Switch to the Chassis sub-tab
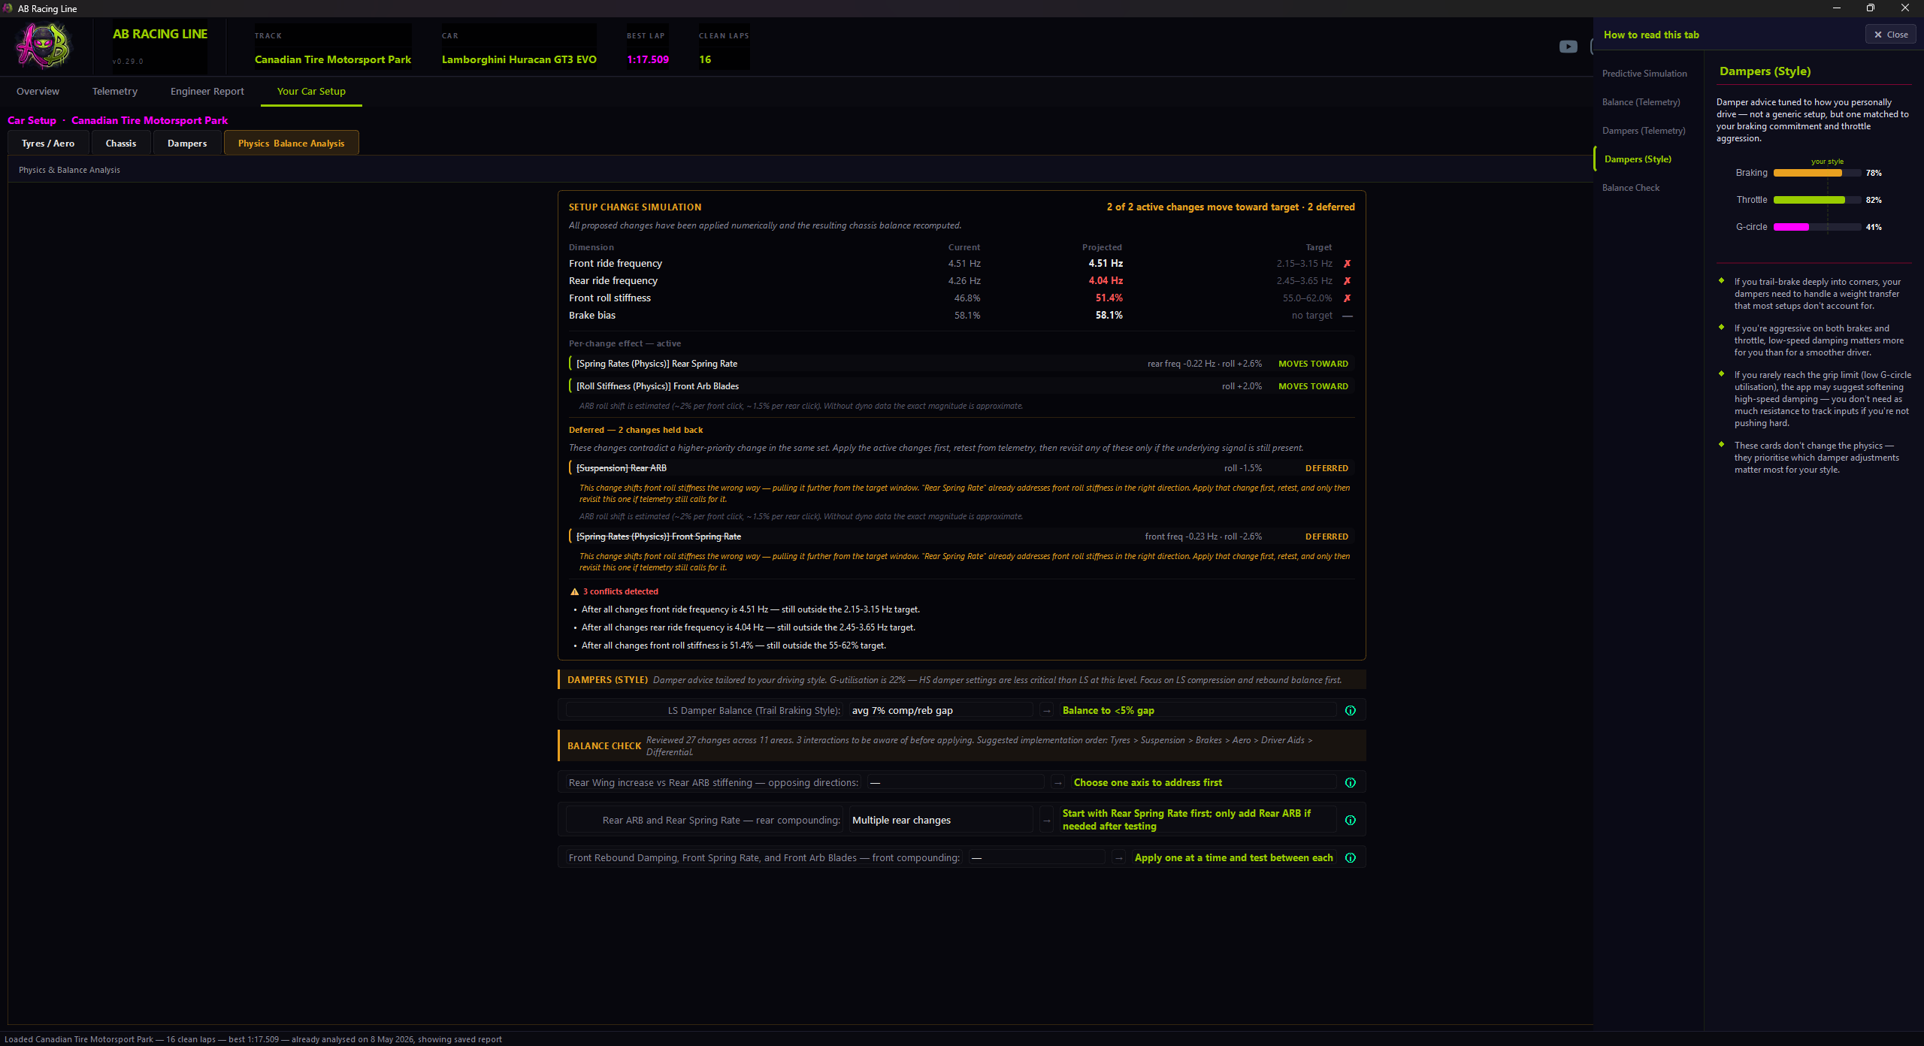 pyautogui.click(x=121, y=143)
